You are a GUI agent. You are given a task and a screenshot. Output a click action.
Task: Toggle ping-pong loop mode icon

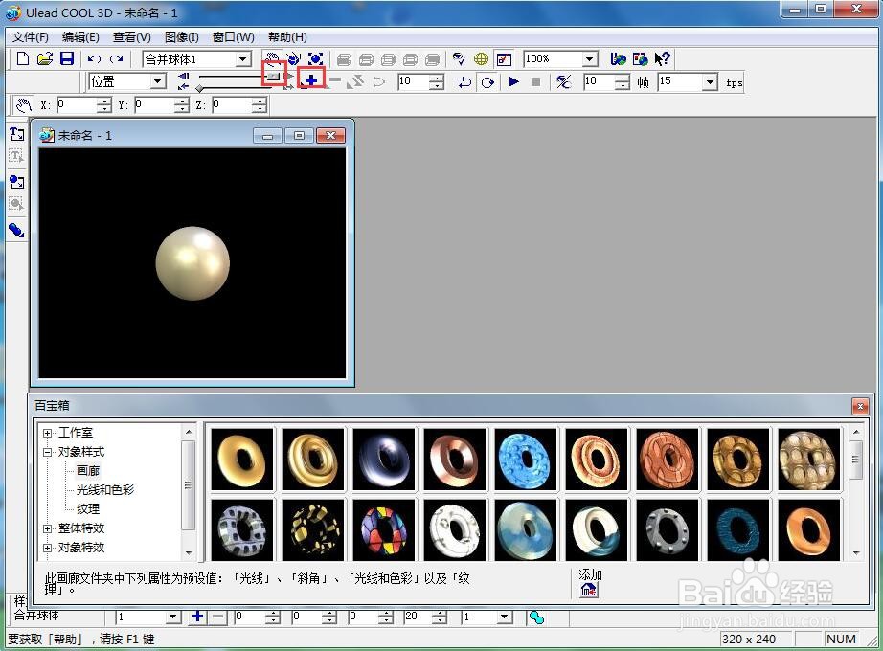click(x=464, y=82)
